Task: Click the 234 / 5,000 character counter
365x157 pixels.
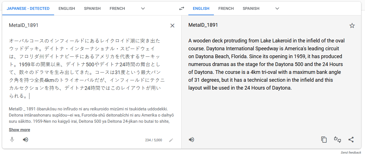Action: coord(153,140)
